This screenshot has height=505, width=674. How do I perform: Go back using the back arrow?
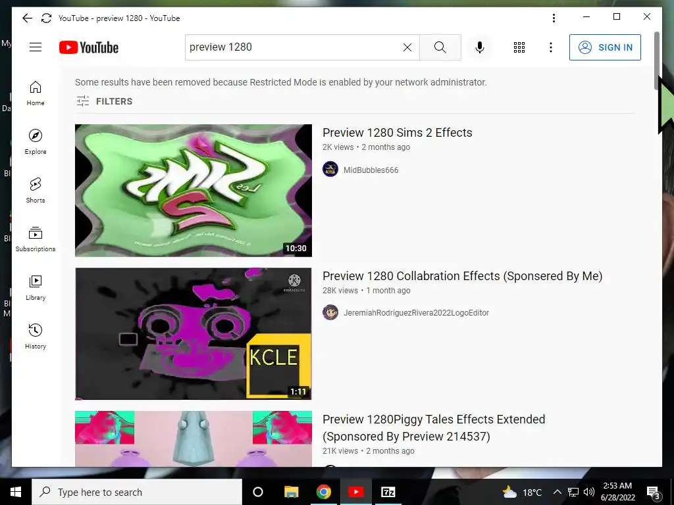pyautogui.click(x=27, y=18)
